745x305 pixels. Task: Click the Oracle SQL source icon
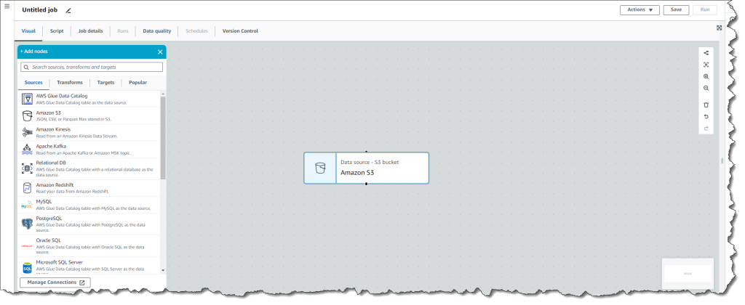(x=28, y=245)
